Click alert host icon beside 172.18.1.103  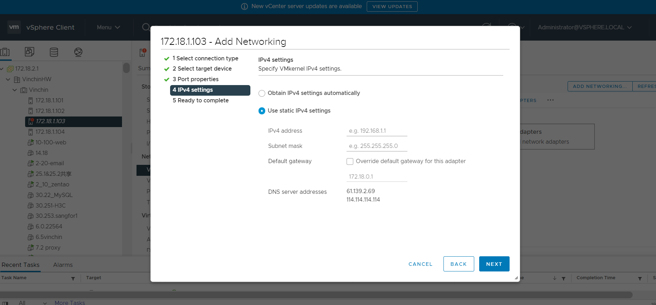[31, 121]
